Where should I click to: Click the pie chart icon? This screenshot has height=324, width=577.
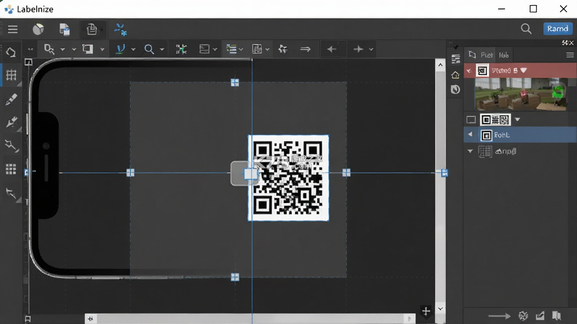(38, 29)
